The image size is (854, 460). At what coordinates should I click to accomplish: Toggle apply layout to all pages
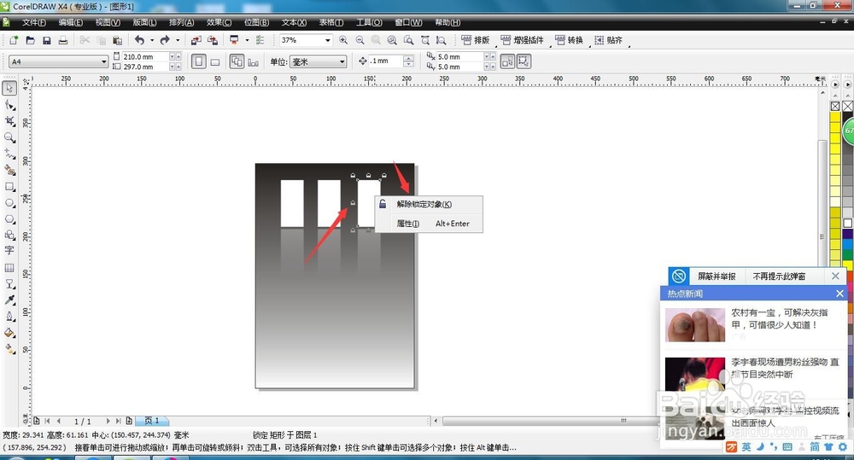coord(237,61)
